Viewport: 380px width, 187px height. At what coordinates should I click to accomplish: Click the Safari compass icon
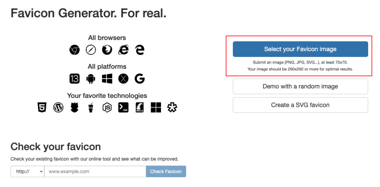[x=91, y=50]
